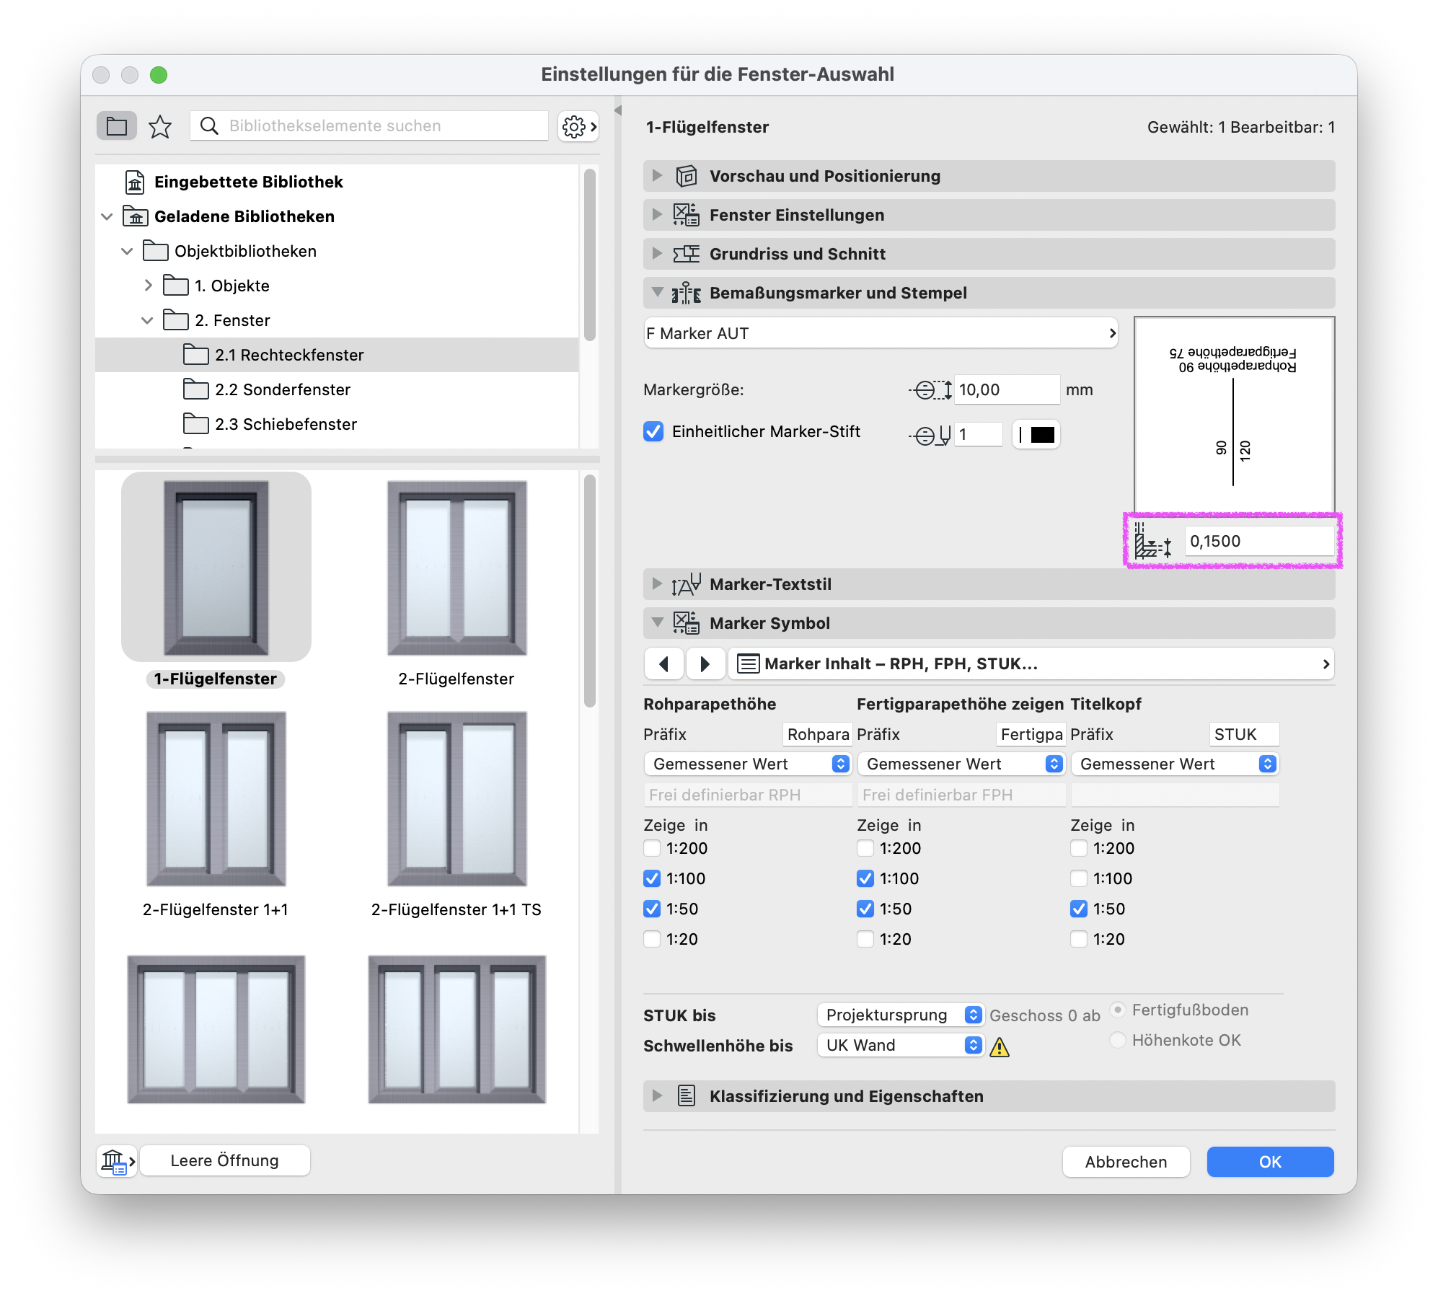Viewport: 1438px width, 1301px height.
Task: Expand the 1. Objekte folder
Action: [x=148, y=286]
